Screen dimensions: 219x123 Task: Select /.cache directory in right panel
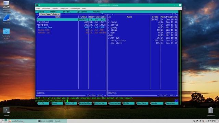point(143,22)
